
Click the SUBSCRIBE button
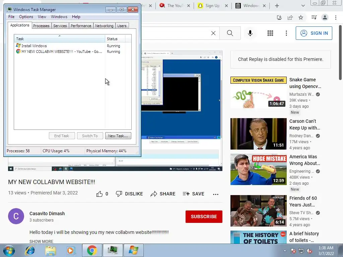click(204, 217)
